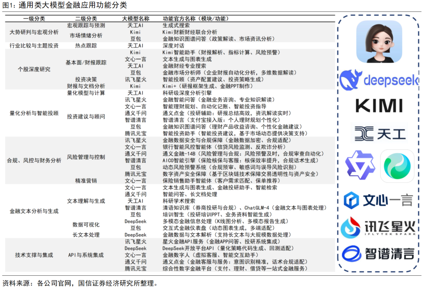Image resolution: width=428 pixels, height=288 pixels.
Task: Select the DeepSeek开放平台API function row
Action: (x=228, y=248)
